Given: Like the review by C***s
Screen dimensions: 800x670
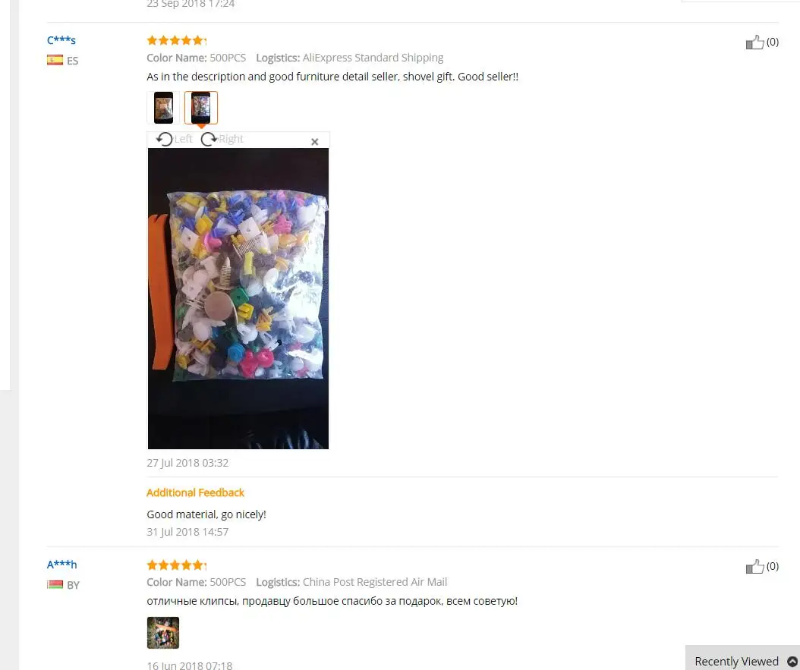Looking at the screenshot, I should [x=754, y=42].
